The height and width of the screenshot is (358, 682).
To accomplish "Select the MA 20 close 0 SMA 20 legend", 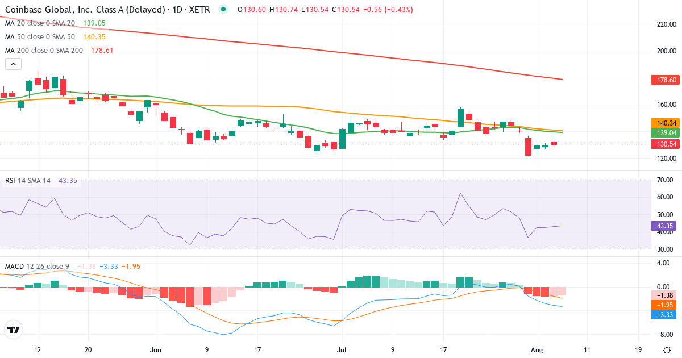I will pos(40,23).
